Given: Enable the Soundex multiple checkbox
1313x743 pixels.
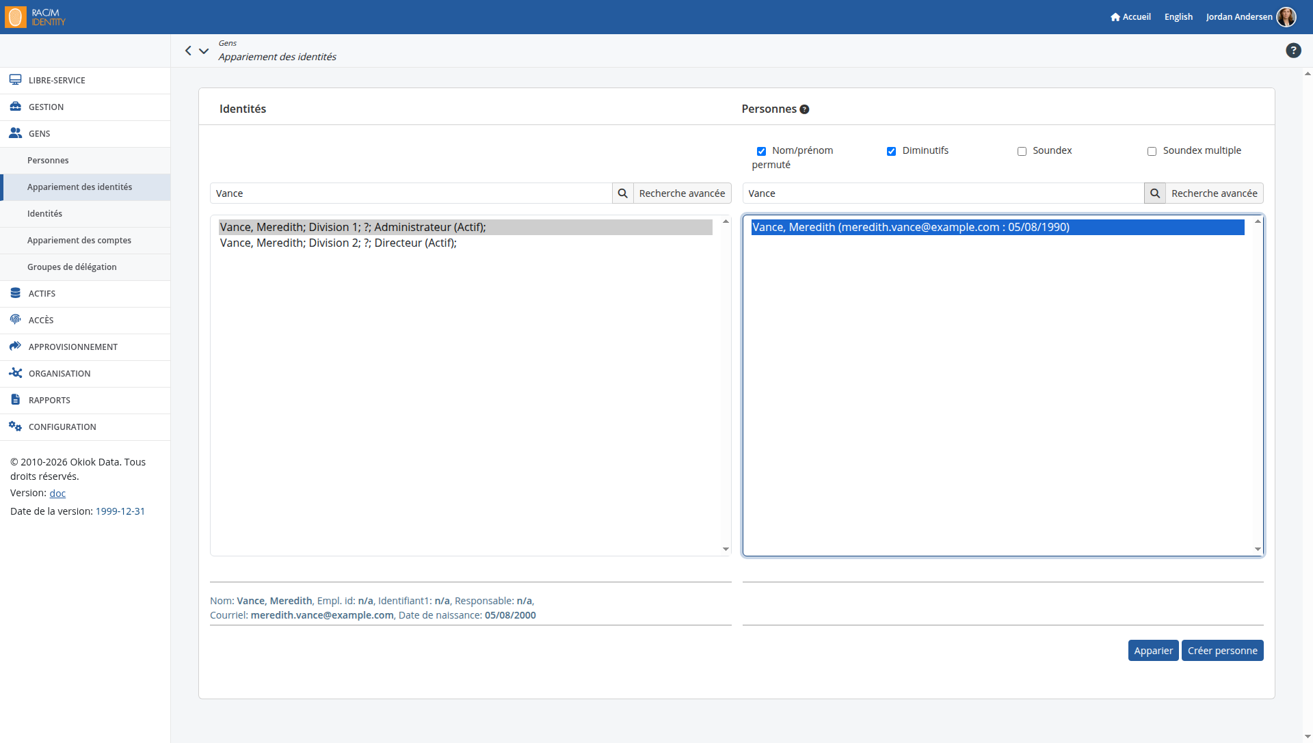Looking at the screenshot, I should pyautogui.click(x=1152, y=151).
